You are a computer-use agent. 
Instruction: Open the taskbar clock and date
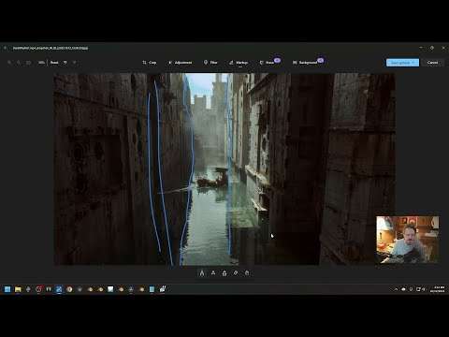pyautogui.click(x=437, y=289)
